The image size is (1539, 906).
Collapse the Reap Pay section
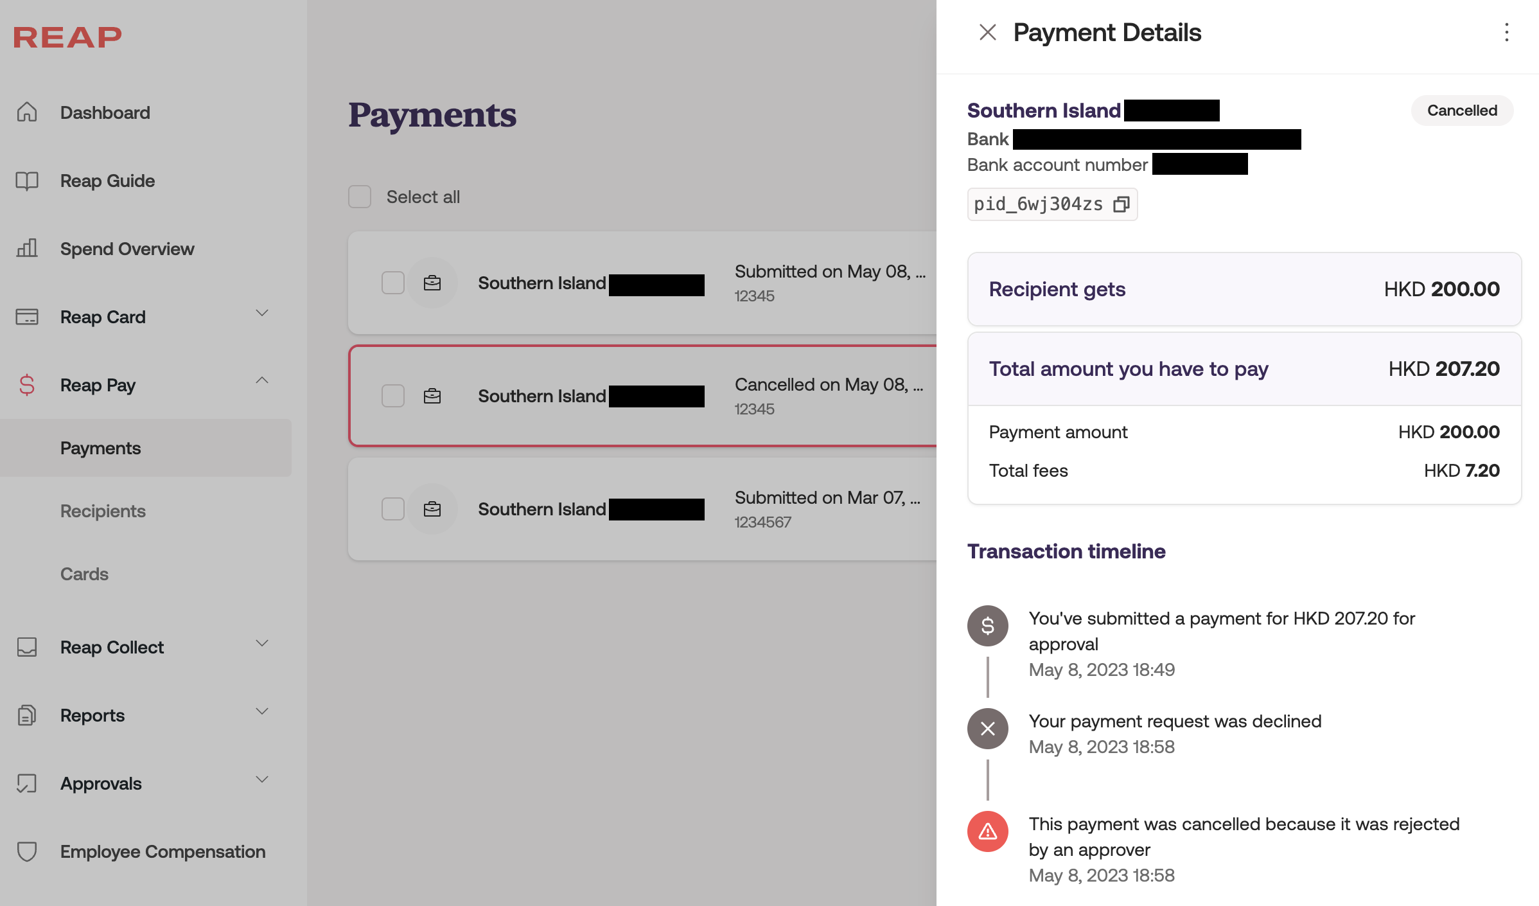[261, 381]
